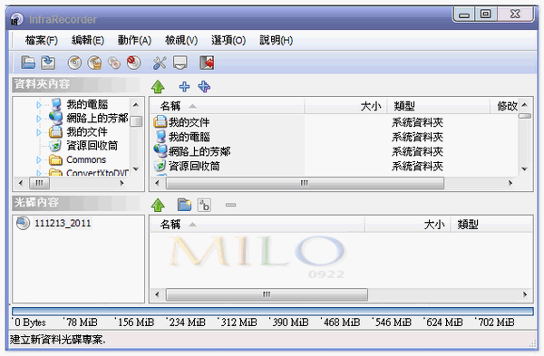This screenshot has width=544, height=356.
Task: Open the 動作(A) menu
Action: [134, 40]
